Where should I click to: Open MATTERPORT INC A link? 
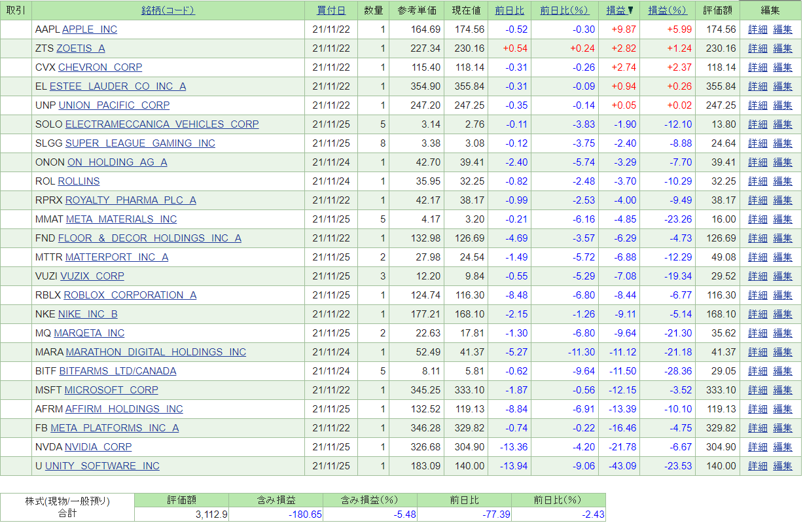[117, 257]
